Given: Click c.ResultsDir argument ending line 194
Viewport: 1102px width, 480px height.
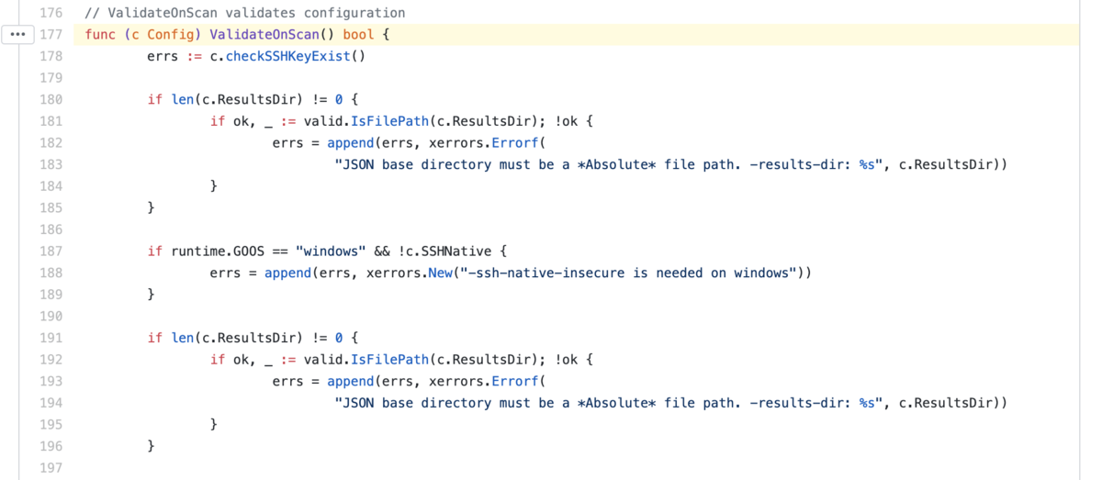Looking at the screenshot, I should point(946,403).
